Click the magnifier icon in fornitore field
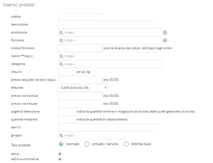213x163 pixels. click(x=61, y=40)
